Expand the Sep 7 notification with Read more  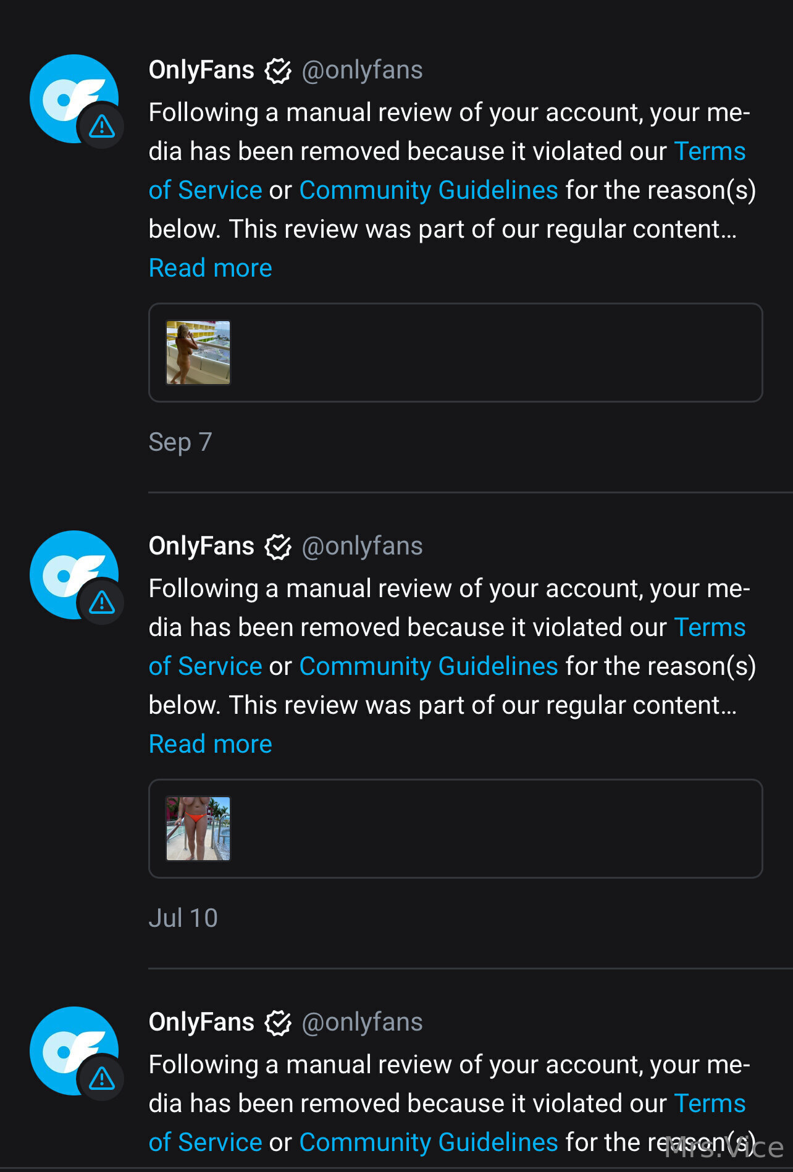pyautogui.click(x=210, y=268)
